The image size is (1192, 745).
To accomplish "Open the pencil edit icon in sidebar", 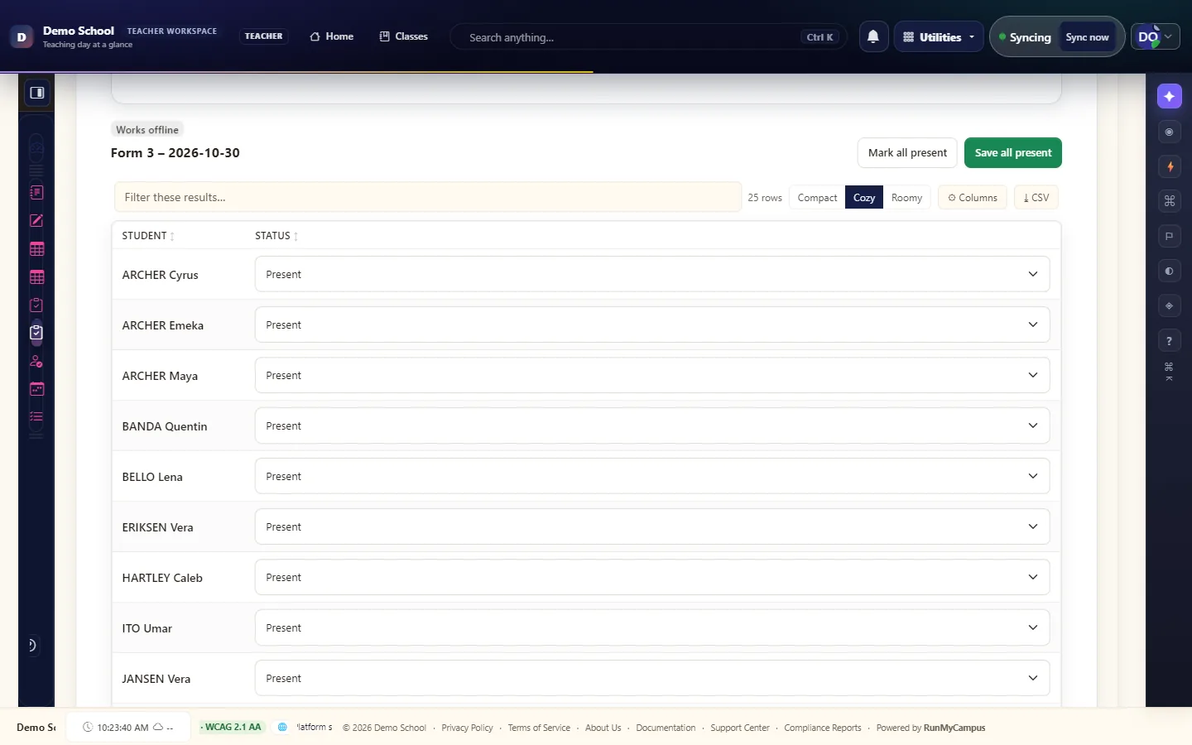I will (x=36, y=220).
